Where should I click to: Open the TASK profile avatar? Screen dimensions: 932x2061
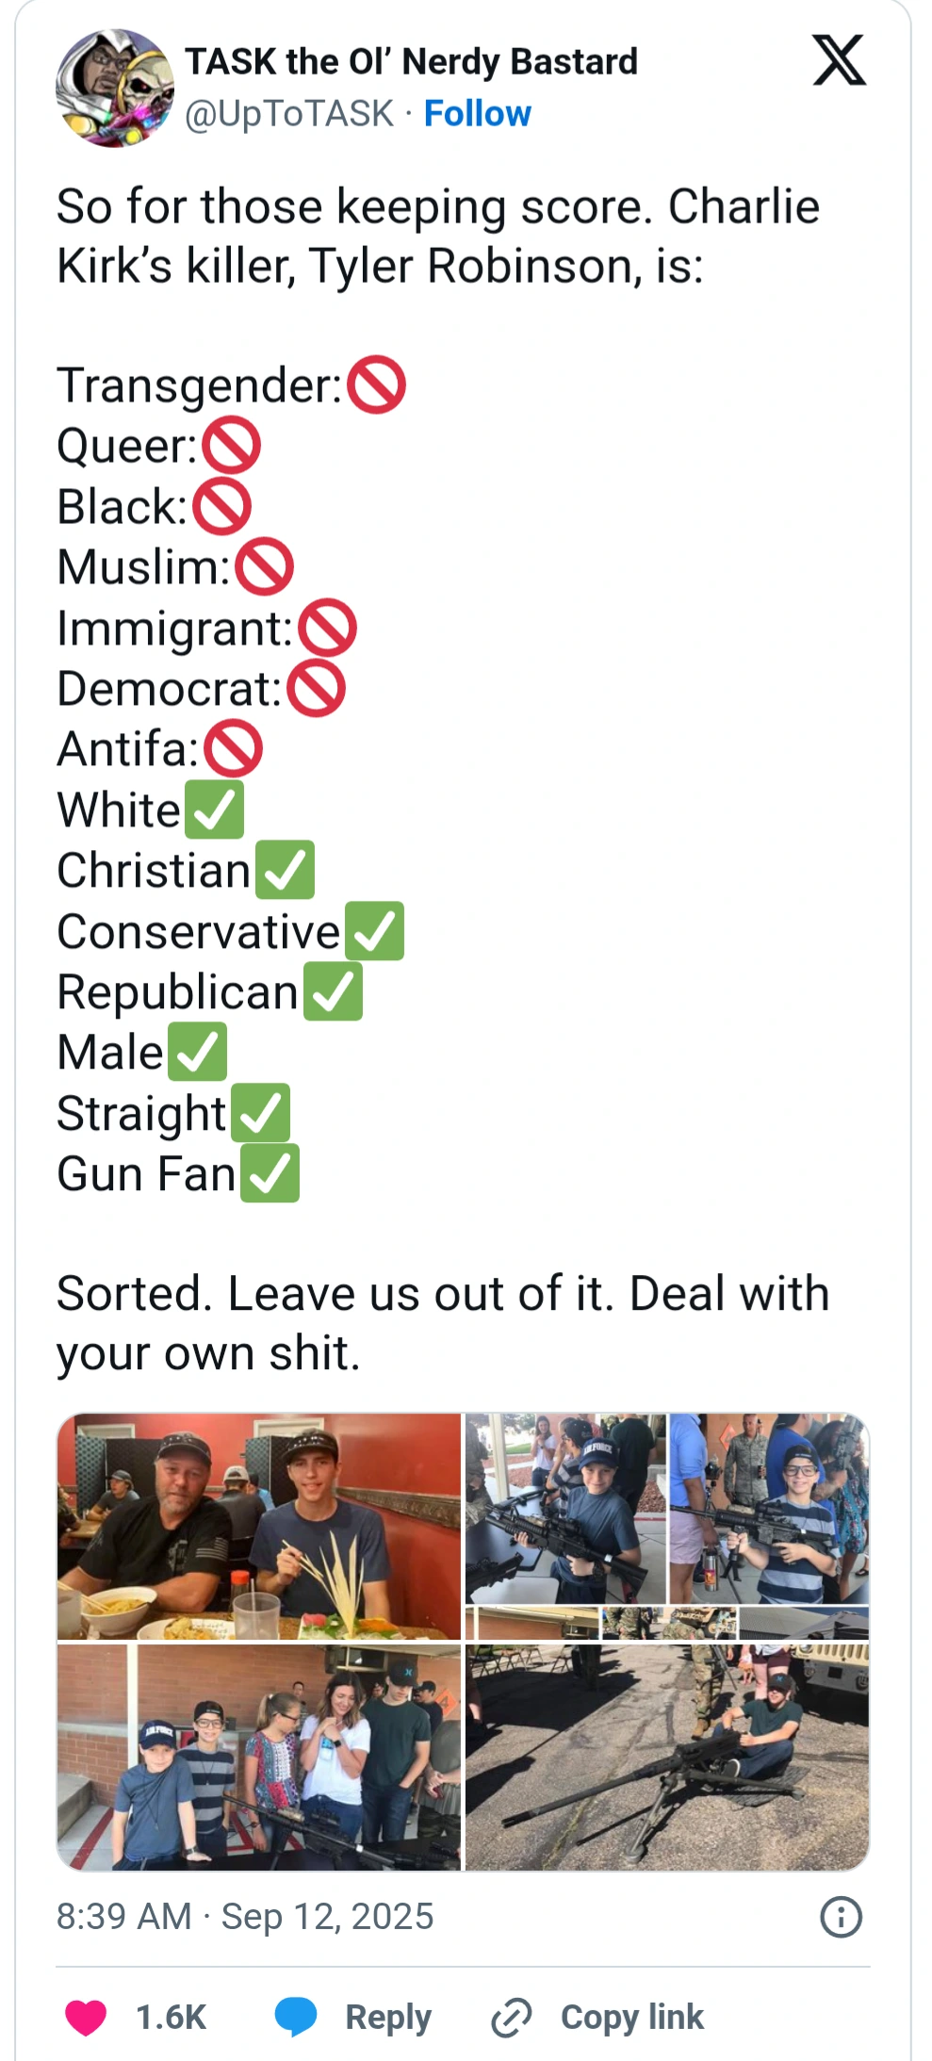115,88
